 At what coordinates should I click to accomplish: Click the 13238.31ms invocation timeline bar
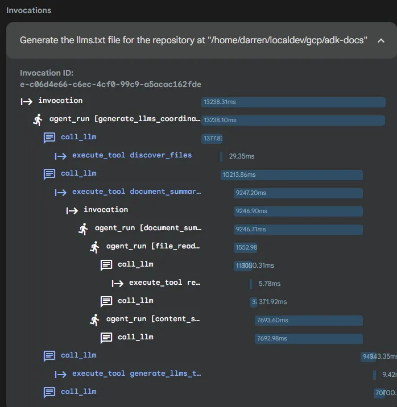point(293,102)
